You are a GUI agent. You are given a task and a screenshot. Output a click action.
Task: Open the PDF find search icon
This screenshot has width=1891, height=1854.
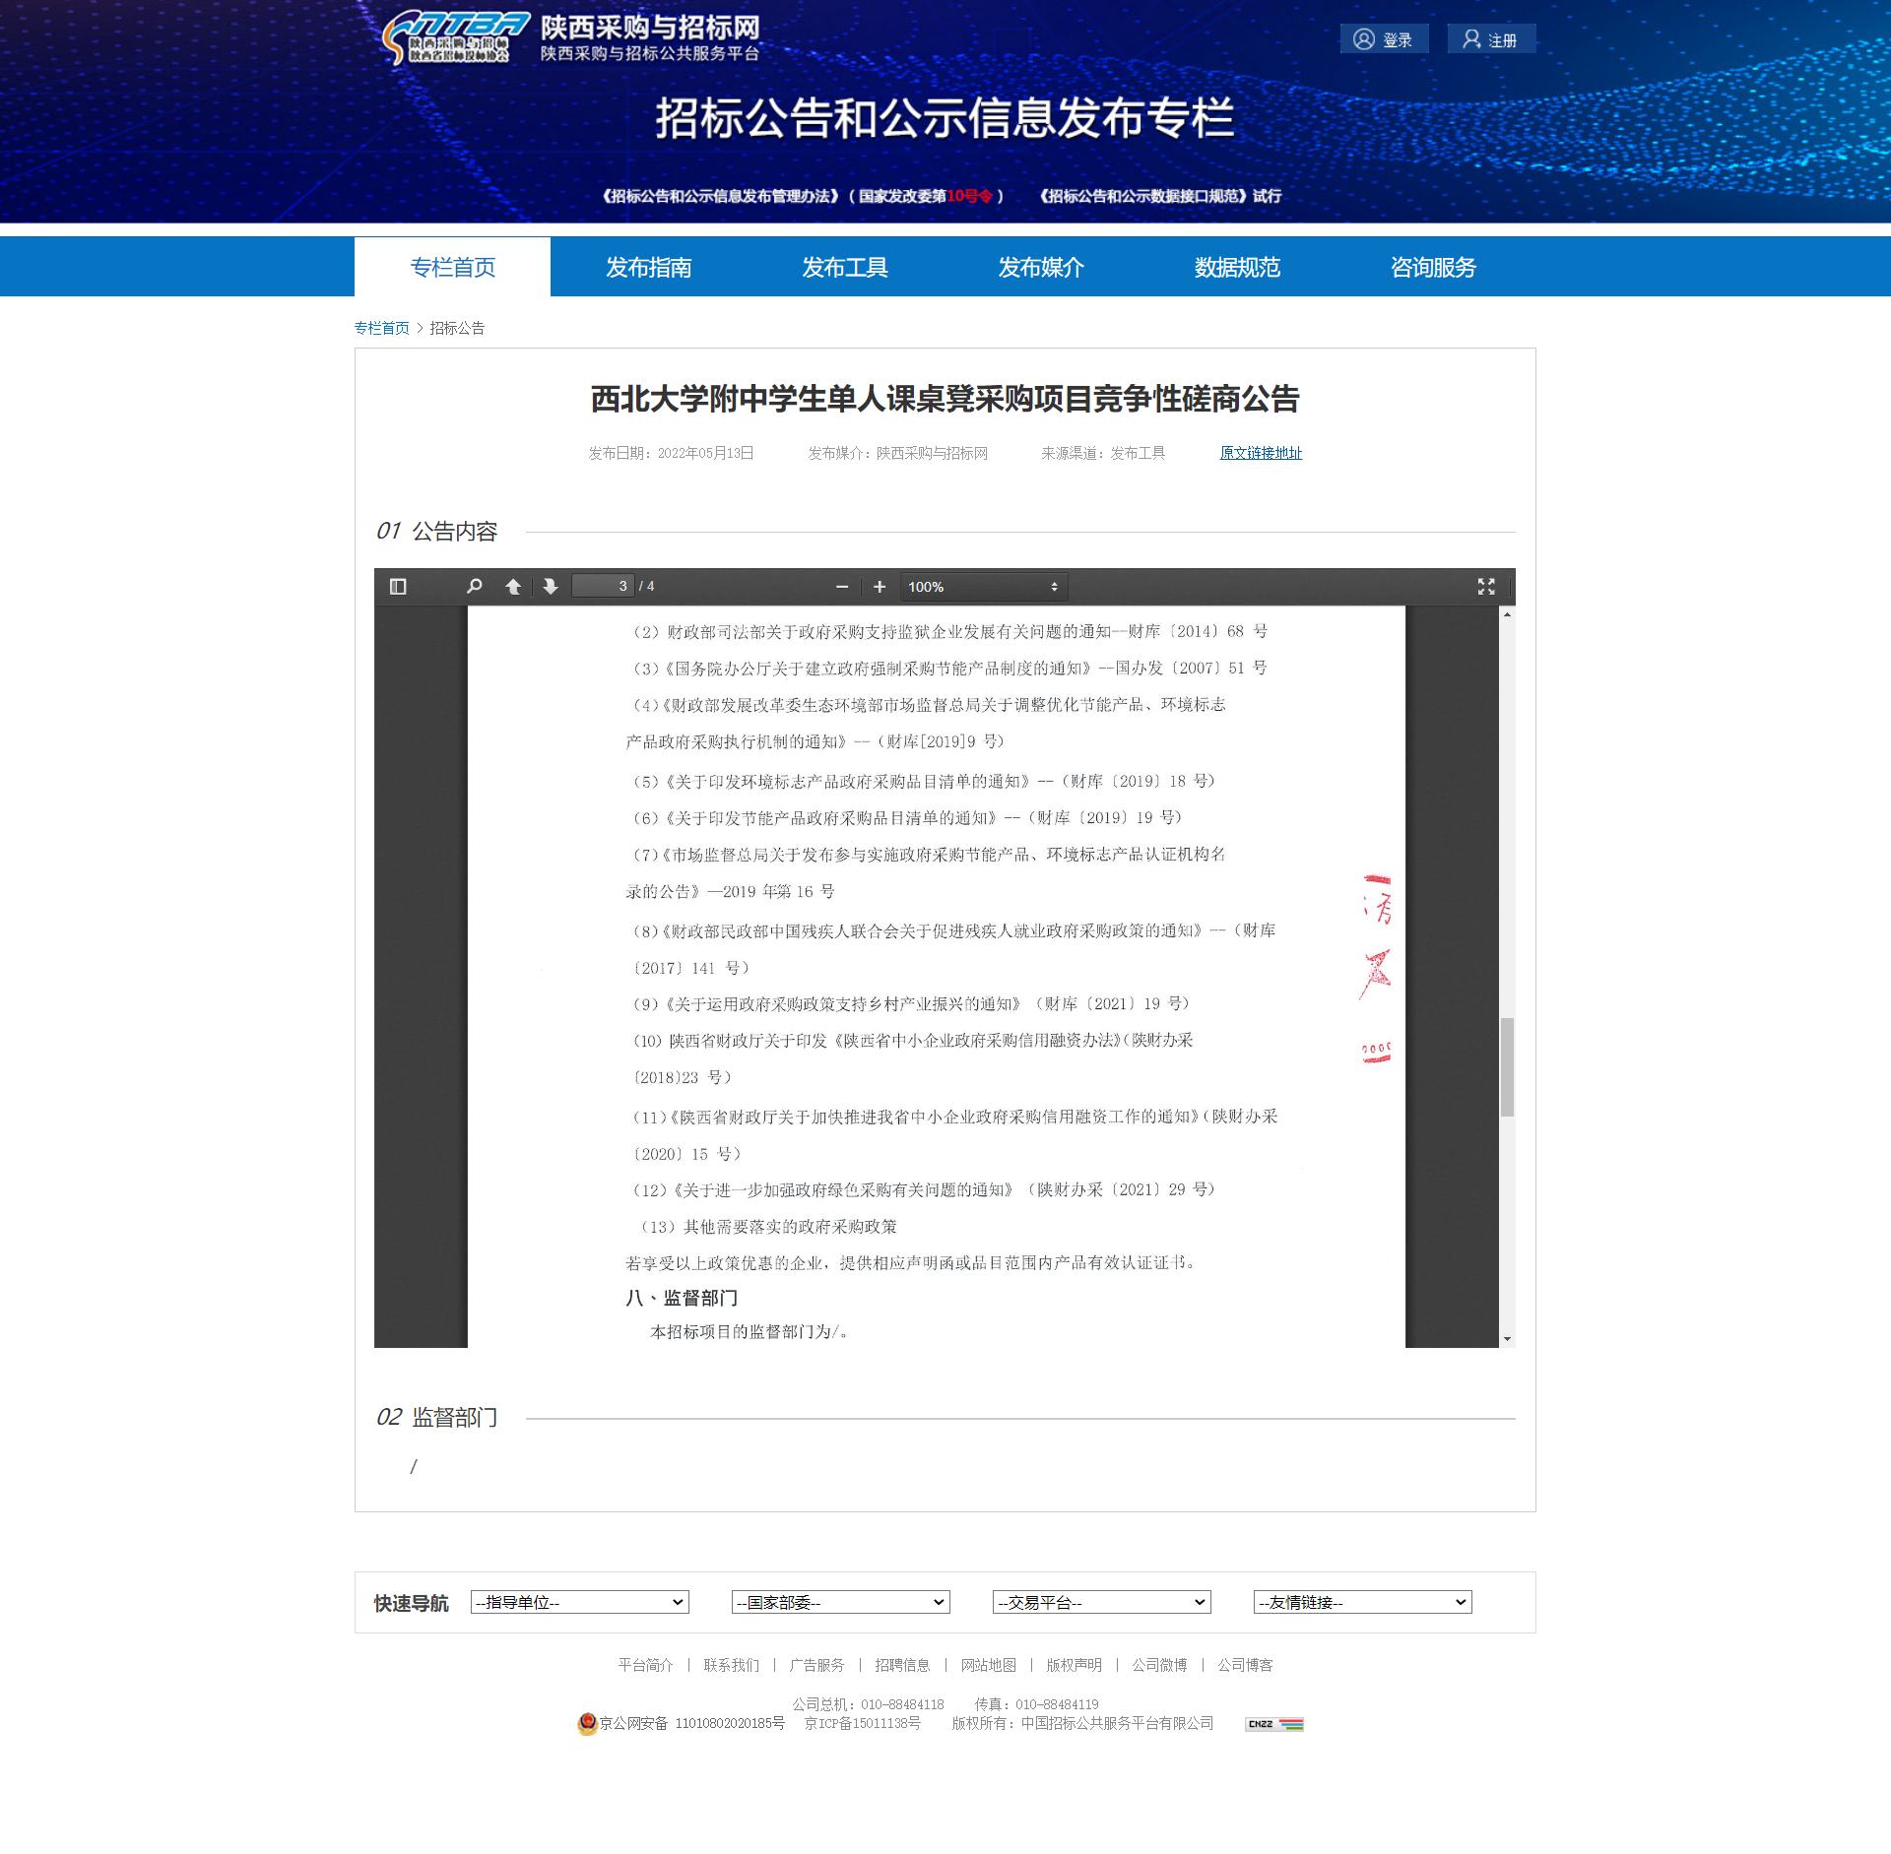475,587
